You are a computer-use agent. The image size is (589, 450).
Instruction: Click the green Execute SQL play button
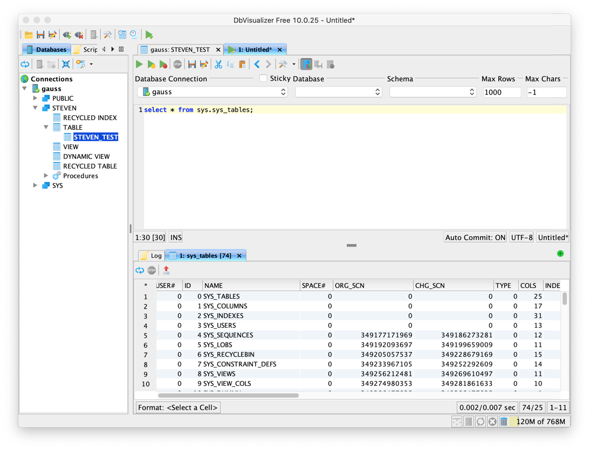(x=139, y=65)
